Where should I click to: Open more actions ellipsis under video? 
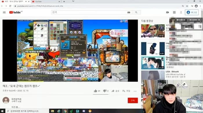[135, 91]
